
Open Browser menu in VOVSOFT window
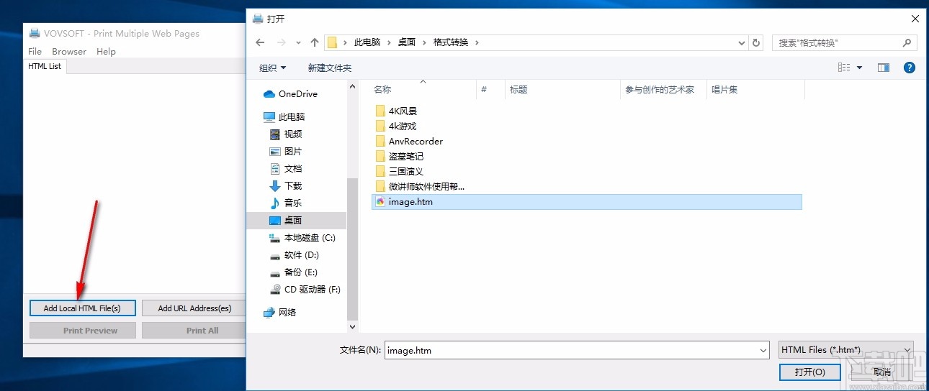coord(69,52)
